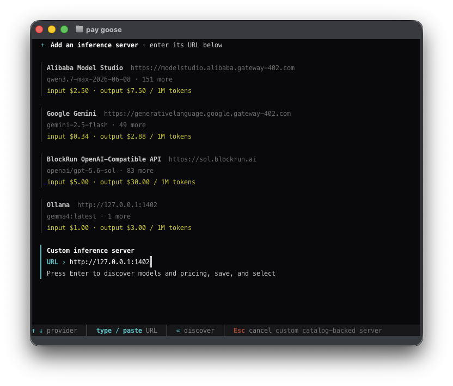Click gemini-2.5-flash · 49 more line
The height and width of the screenshot is (386, 453).
pyautogui.click(x=96, y=125)
